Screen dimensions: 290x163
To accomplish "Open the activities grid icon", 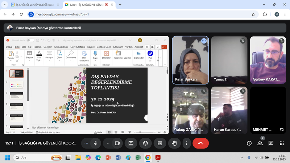I will 281,143.
